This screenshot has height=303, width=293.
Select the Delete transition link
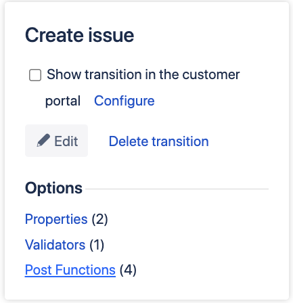tap(159, 141)
